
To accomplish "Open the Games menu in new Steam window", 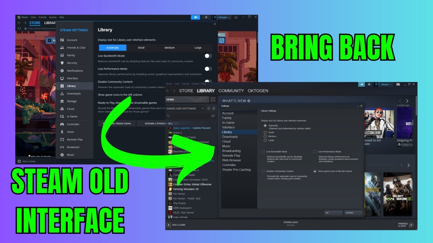I will click(x=52, y=17).
